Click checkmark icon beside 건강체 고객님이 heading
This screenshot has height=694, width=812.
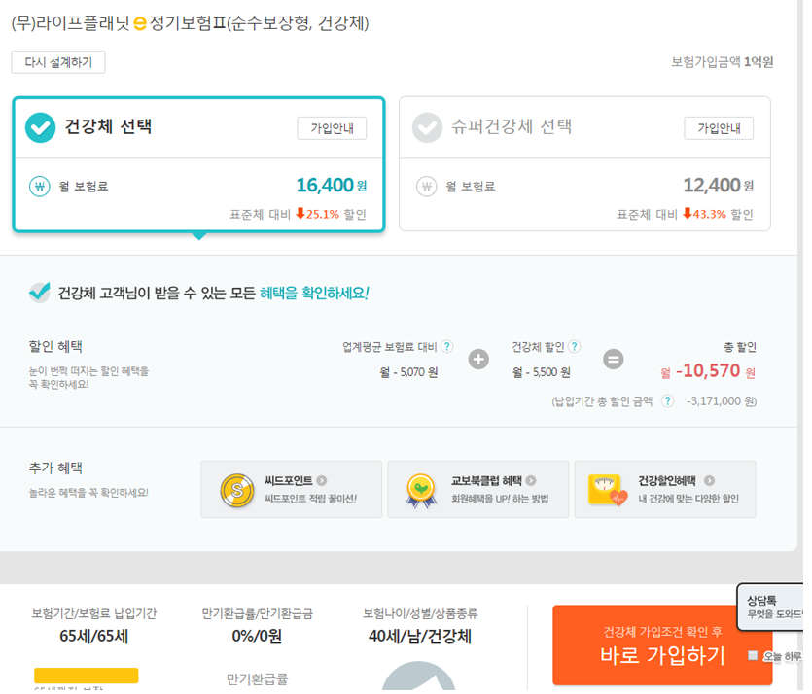[39, 293]
